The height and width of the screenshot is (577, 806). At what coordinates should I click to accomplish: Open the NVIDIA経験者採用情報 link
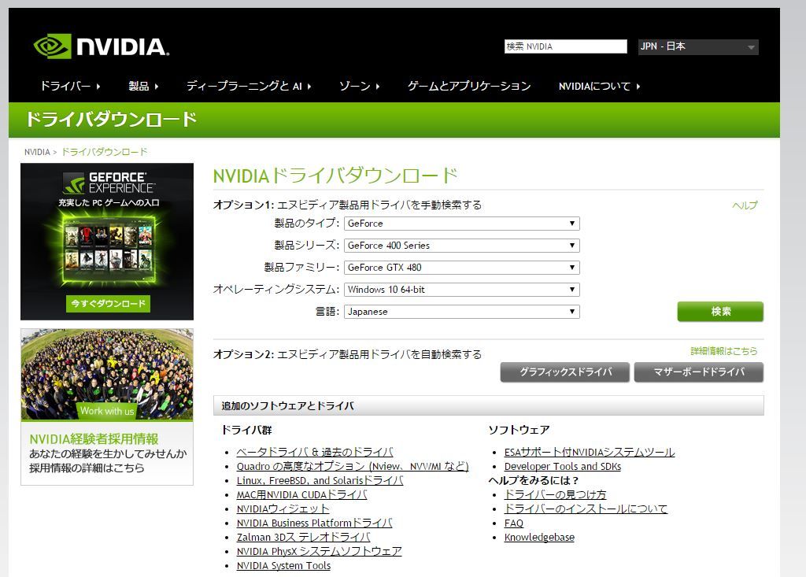pos(94,438)
